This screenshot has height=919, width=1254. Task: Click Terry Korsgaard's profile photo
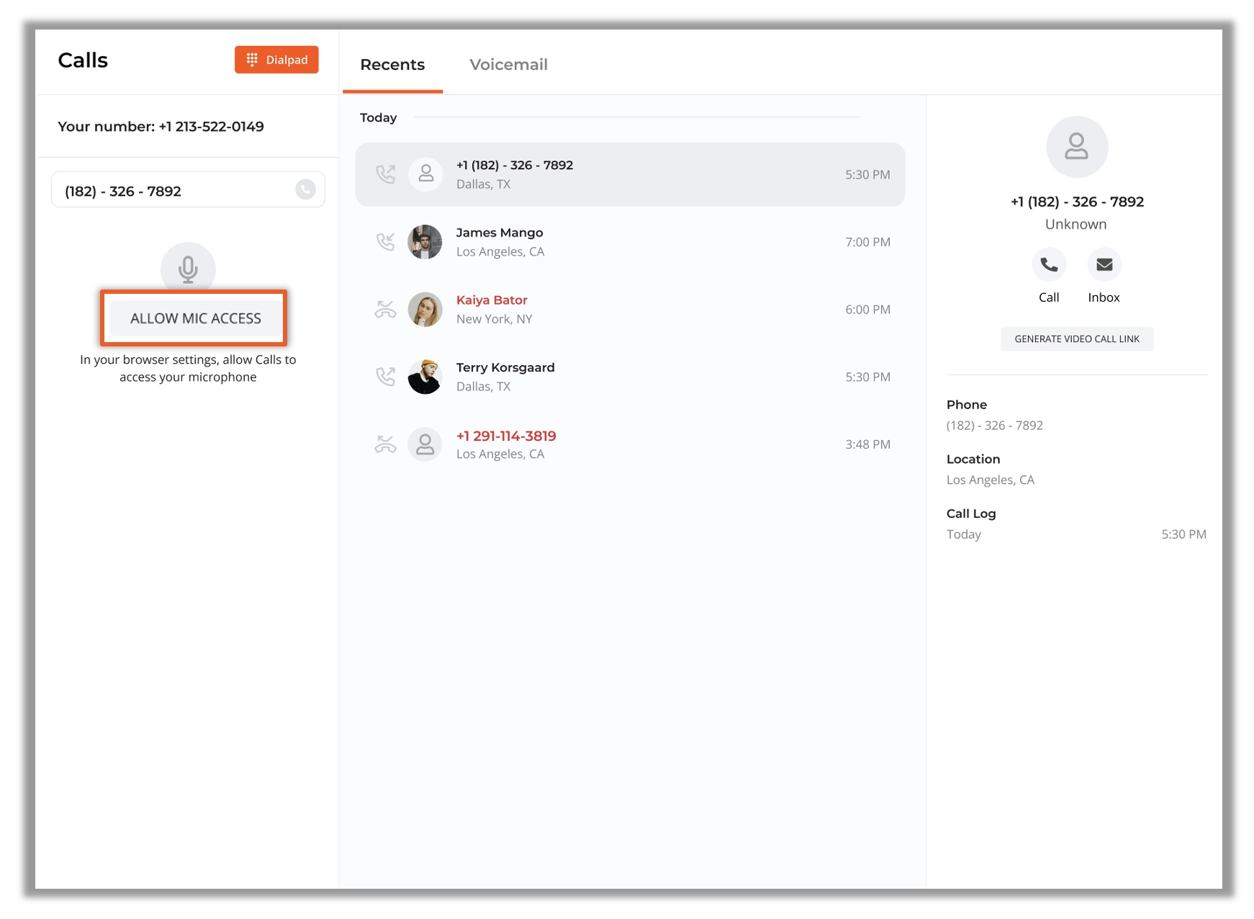click(x=425, y=377)
